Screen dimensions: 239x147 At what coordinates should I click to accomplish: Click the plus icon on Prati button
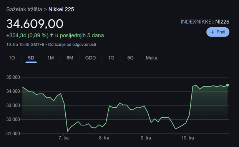pos(212,32)
